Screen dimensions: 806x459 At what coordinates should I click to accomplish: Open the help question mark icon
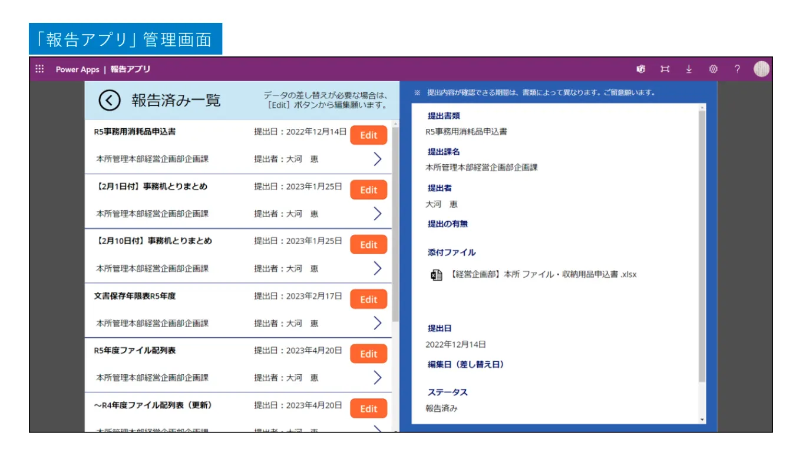click(x=737, y=69)
